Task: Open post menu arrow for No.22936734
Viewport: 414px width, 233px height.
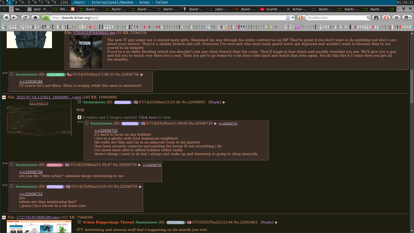Action: tap(142, 75)
